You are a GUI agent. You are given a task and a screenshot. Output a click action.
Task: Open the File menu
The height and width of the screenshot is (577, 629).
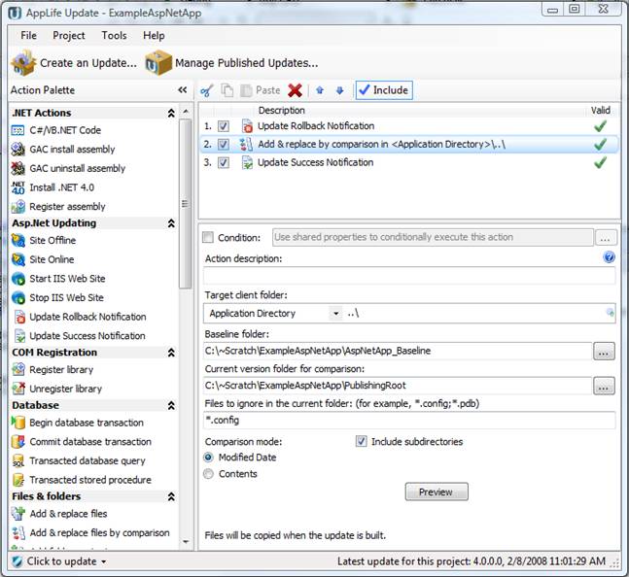click(28, 36)
